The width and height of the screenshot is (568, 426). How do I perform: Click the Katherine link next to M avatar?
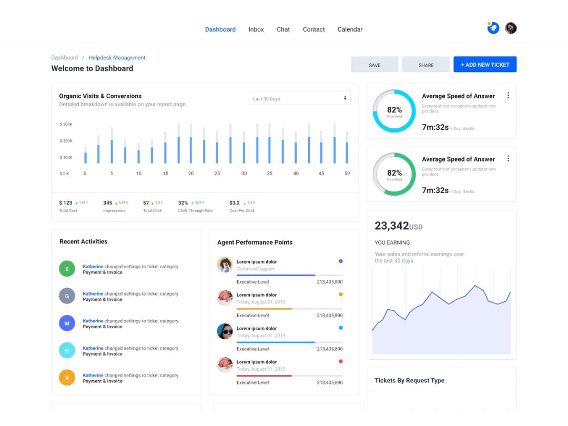pos(93,321)
